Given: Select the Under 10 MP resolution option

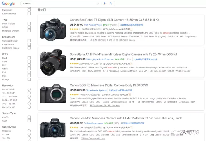Looking at the screenshot, I should coord(29,89).
